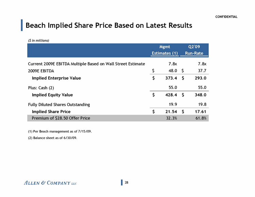Click the Fully Diluted Shares Outstanding label
255x197 pixels.
pyautogui.click(x=58, y=105)
